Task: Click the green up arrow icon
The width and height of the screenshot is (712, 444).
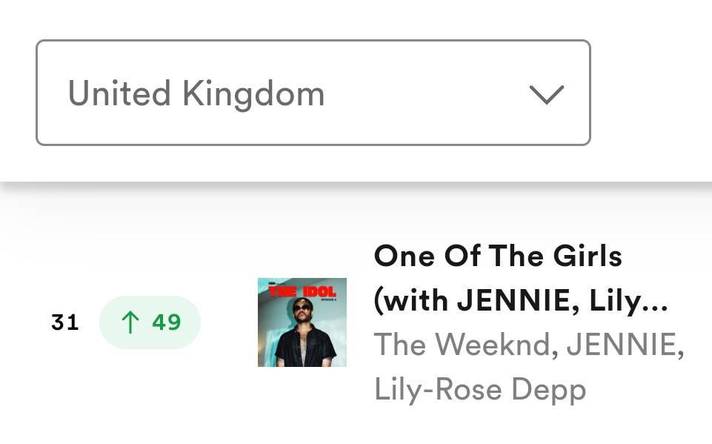Action: point(130,322)
